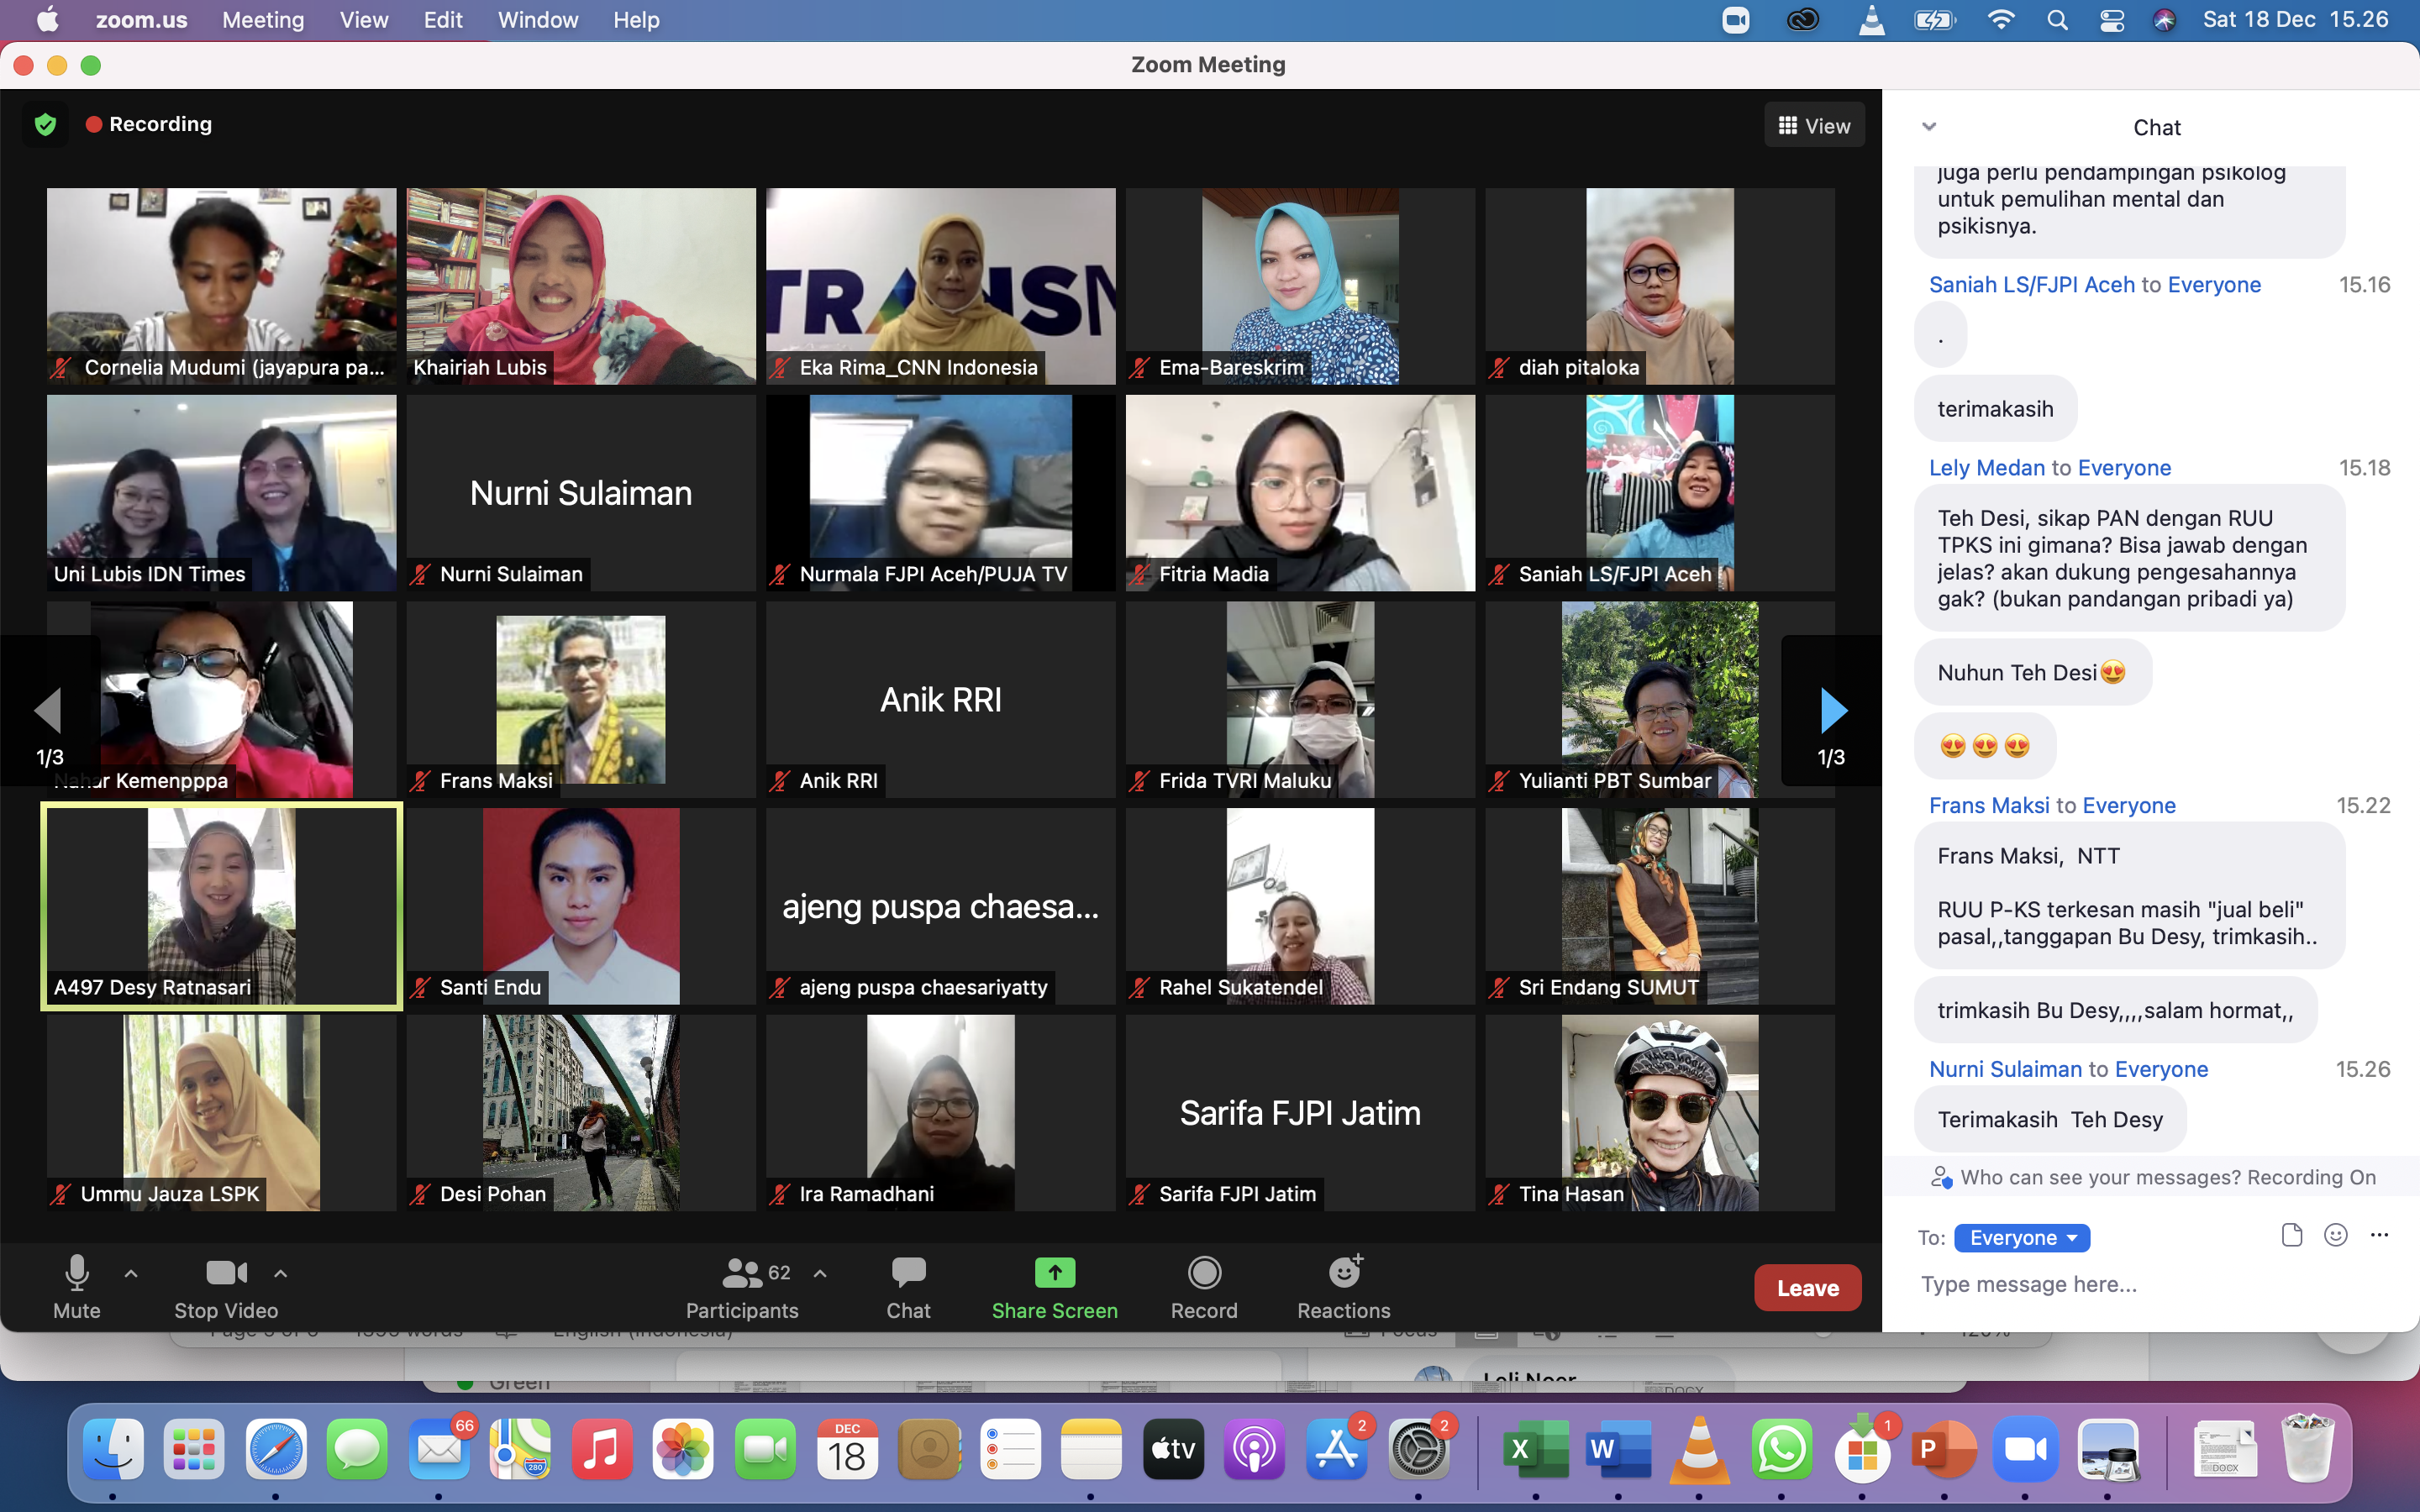Expand audio options arrow beside Mute

tap(131, 1273)
